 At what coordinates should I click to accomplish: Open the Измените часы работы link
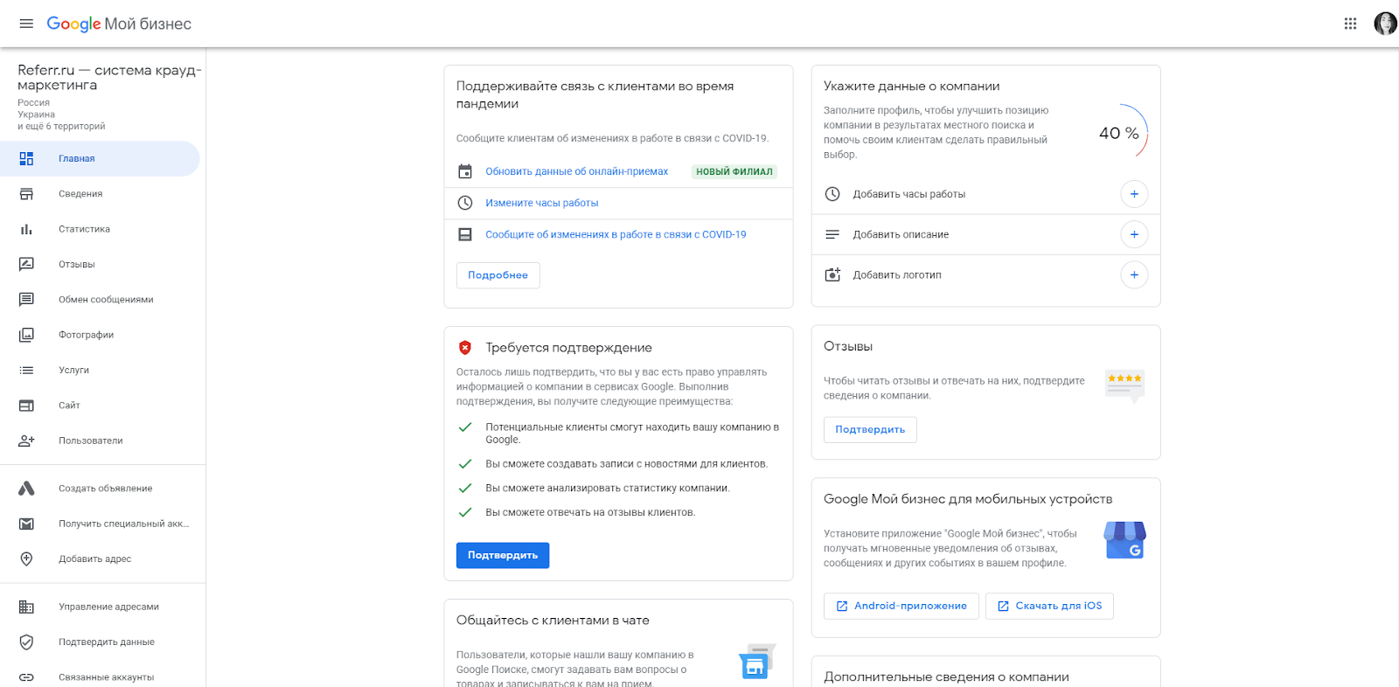(x=542, y=203)
